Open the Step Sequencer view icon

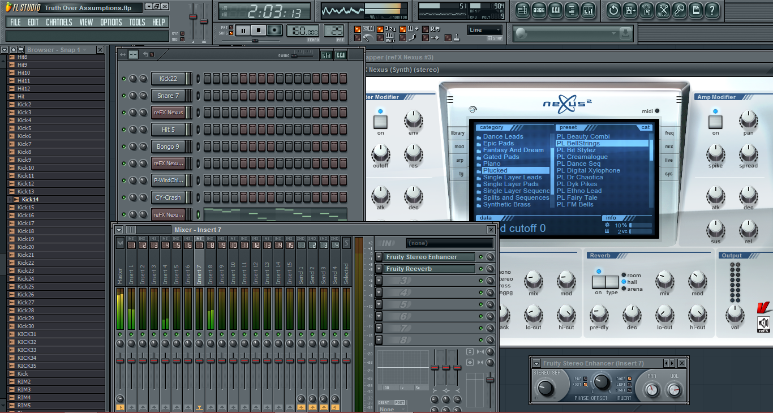point(539,10)
